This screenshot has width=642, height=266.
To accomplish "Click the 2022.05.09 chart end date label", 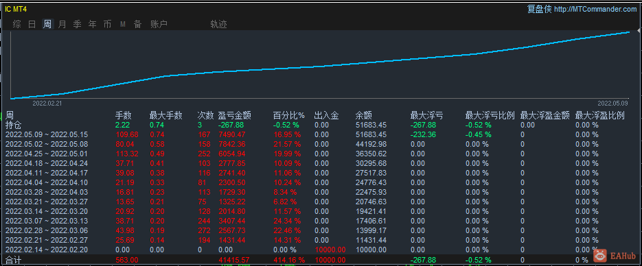I will (612, 104).
